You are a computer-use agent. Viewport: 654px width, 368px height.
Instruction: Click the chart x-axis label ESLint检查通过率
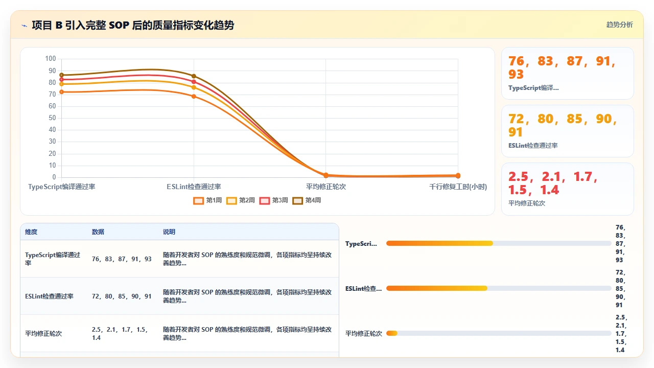194,187
